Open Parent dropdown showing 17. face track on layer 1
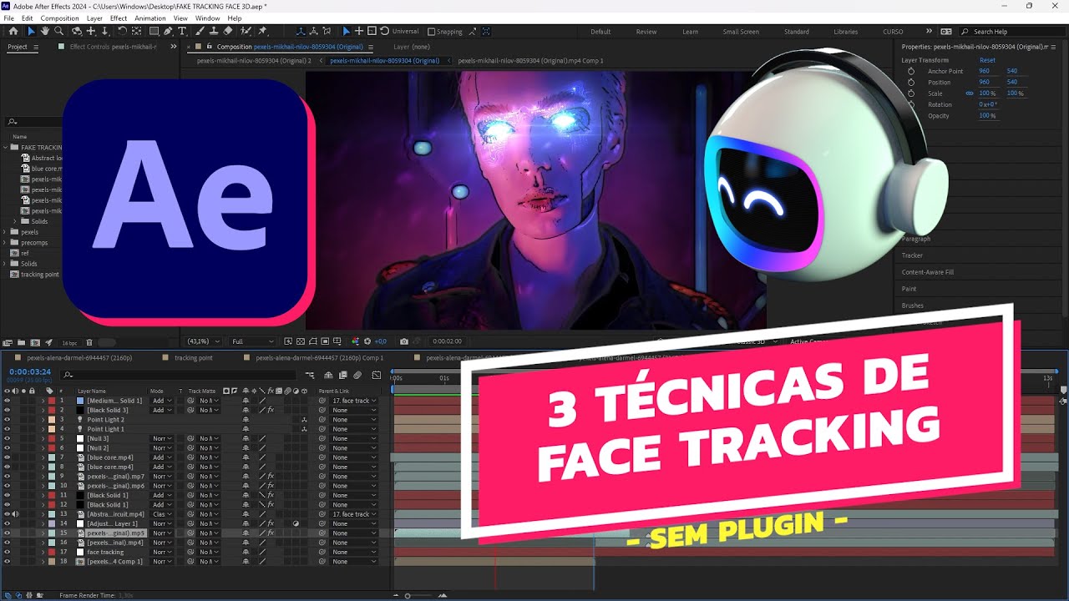This screenshot has height=601, width=1069. pos(354,401)
